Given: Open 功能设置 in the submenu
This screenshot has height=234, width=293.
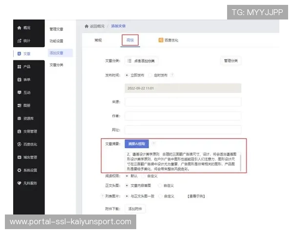Looking at the screenshot, I should click(56, 41).
